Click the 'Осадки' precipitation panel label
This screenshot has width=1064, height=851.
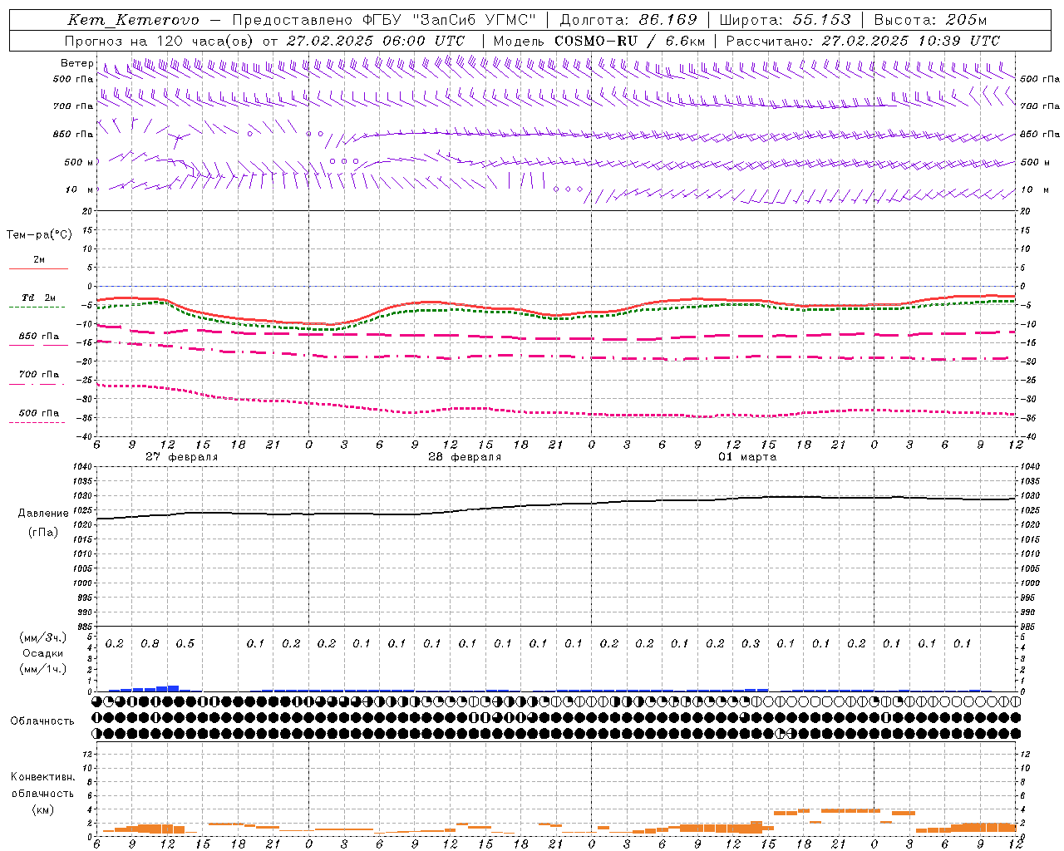pyautogui.click(x=43, y=653)
